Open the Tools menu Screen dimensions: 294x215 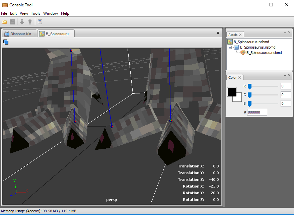(x=35, y=13)
